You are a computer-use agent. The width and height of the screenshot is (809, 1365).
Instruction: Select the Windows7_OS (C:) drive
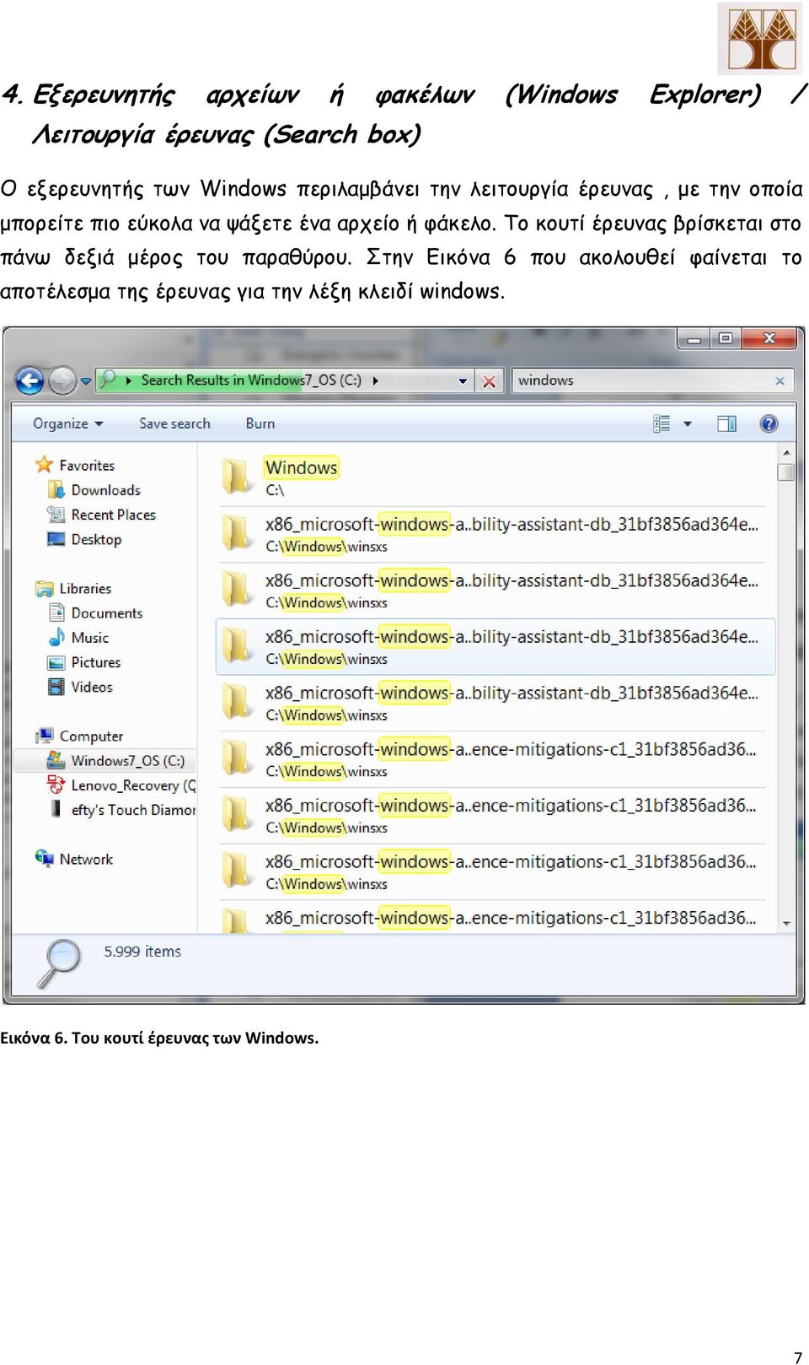click(128, 761)
